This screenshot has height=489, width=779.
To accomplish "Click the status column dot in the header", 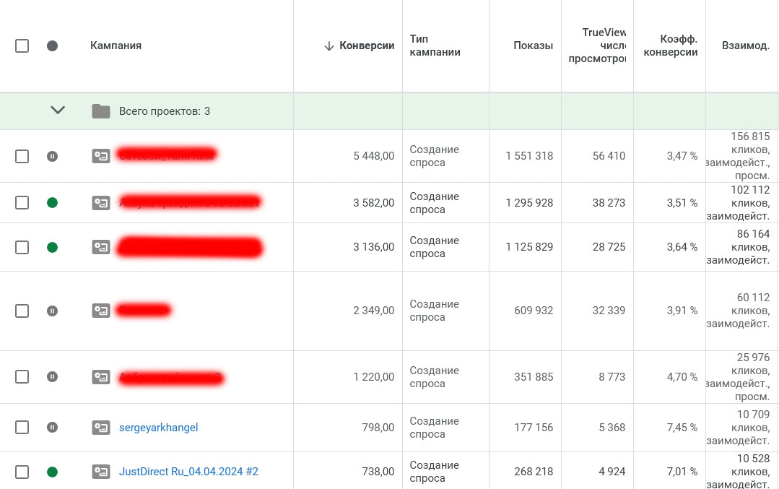I will pos(52,46).
